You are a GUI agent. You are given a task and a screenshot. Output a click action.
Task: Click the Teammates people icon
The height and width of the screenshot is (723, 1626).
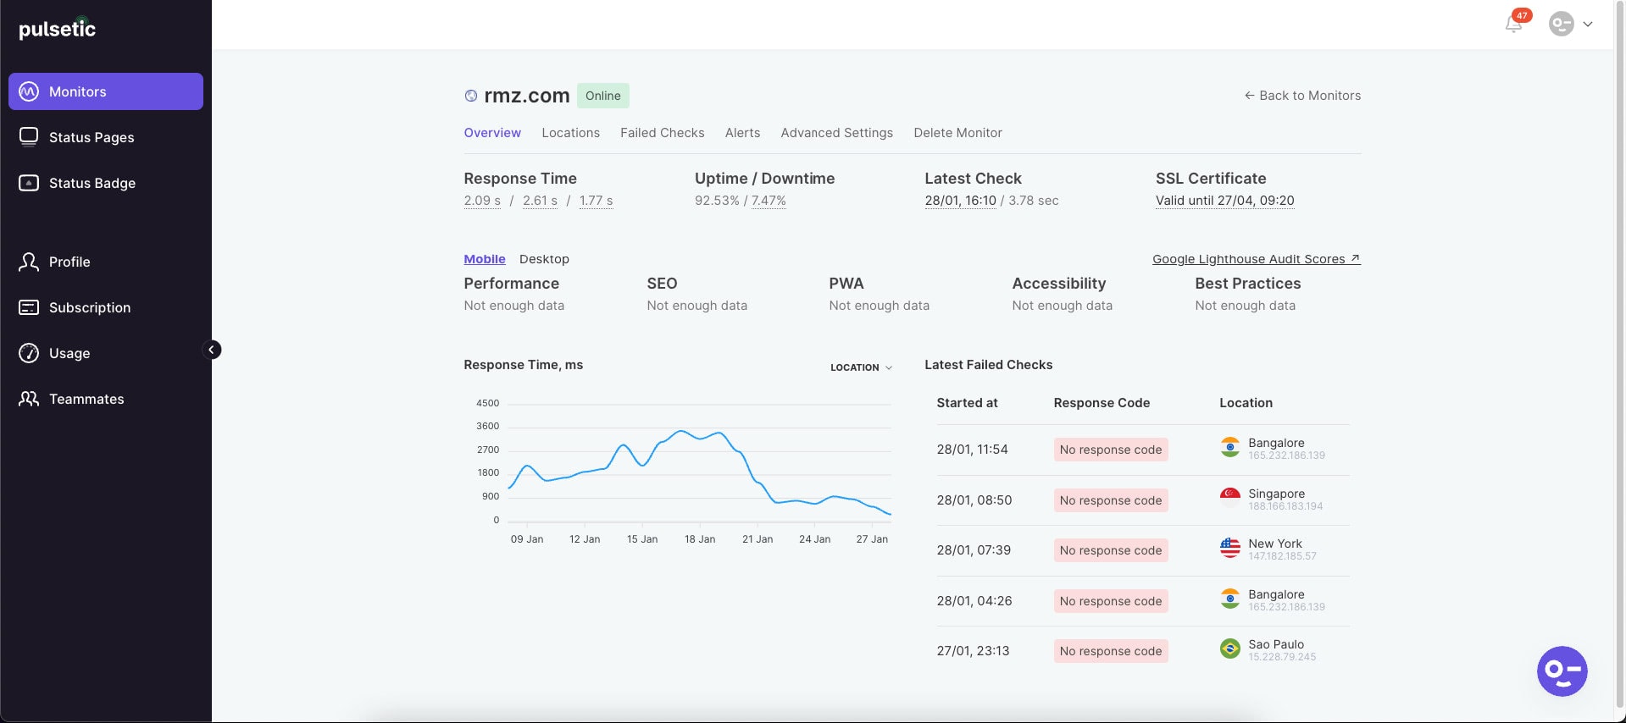coord(29,399)
